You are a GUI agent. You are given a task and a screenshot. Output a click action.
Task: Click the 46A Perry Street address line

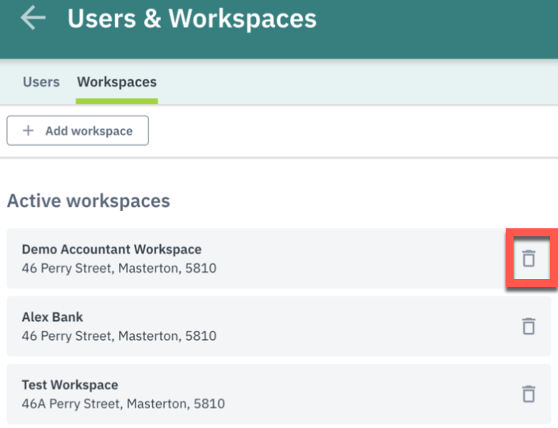click(x=123, y=403)
